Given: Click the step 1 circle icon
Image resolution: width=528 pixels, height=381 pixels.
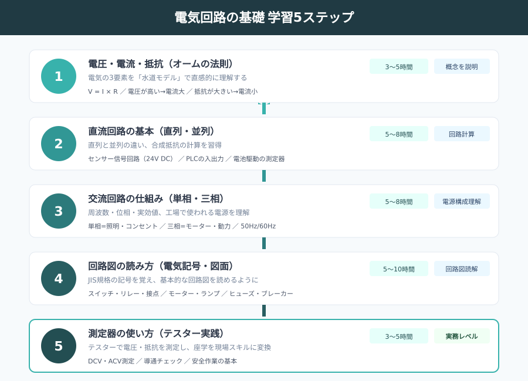Looking at the screenshot, I should tap(59, 76).
